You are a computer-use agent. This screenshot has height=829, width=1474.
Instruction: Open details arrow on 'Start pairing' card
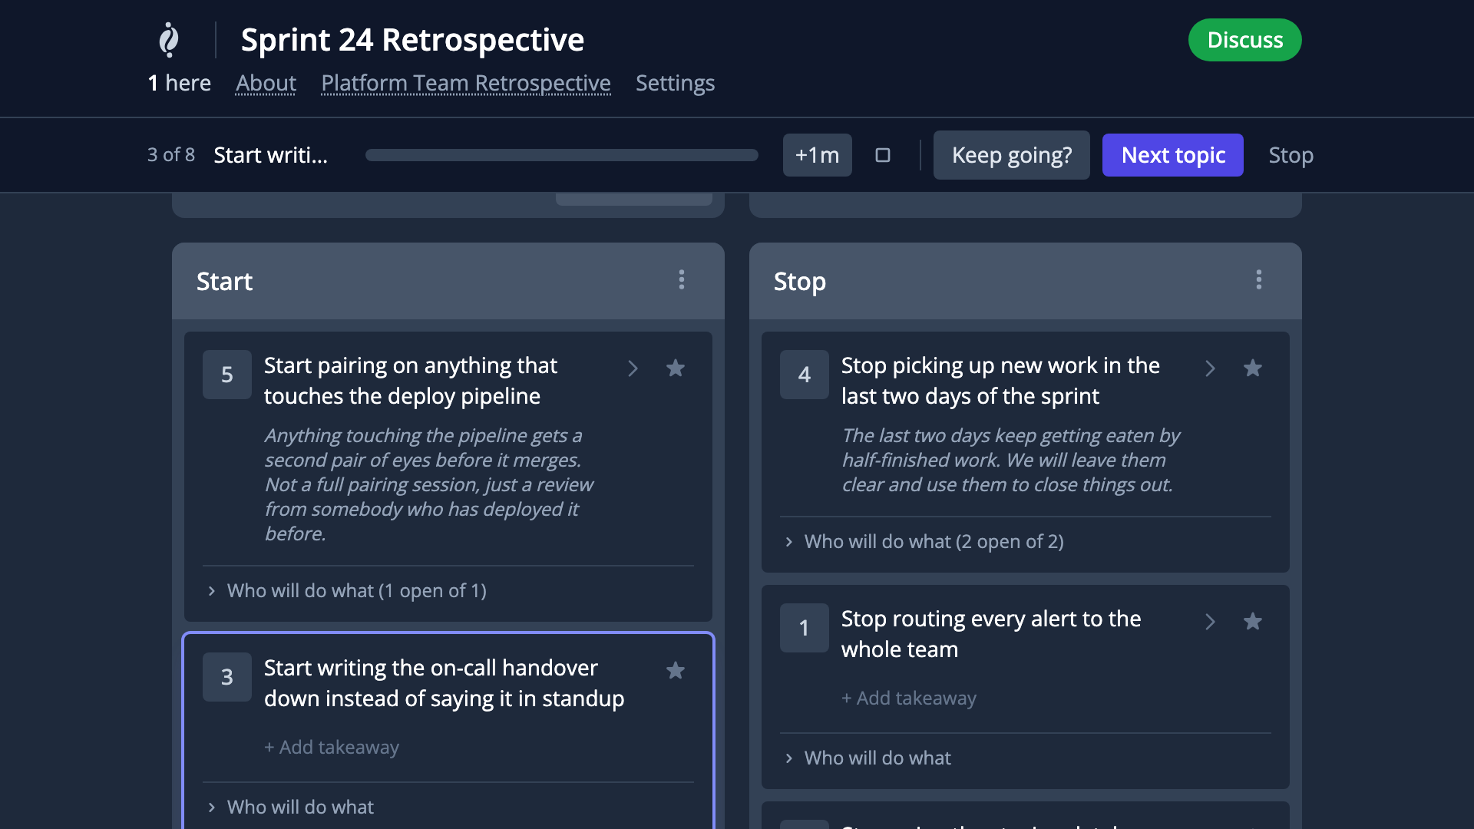click(633, 368)
